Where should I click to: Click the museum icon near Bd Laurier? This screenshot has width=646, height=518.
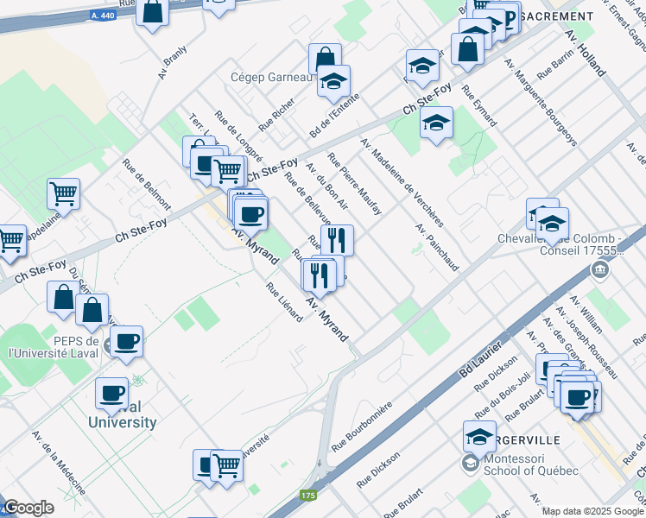point(600,270)
